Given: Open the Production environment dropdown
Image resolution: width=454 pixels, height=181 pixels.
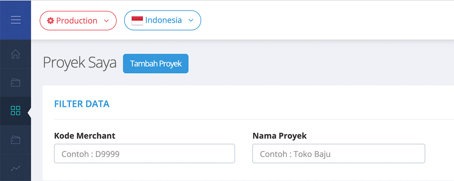Looking at the screenshot, I should tap(78, 20).
